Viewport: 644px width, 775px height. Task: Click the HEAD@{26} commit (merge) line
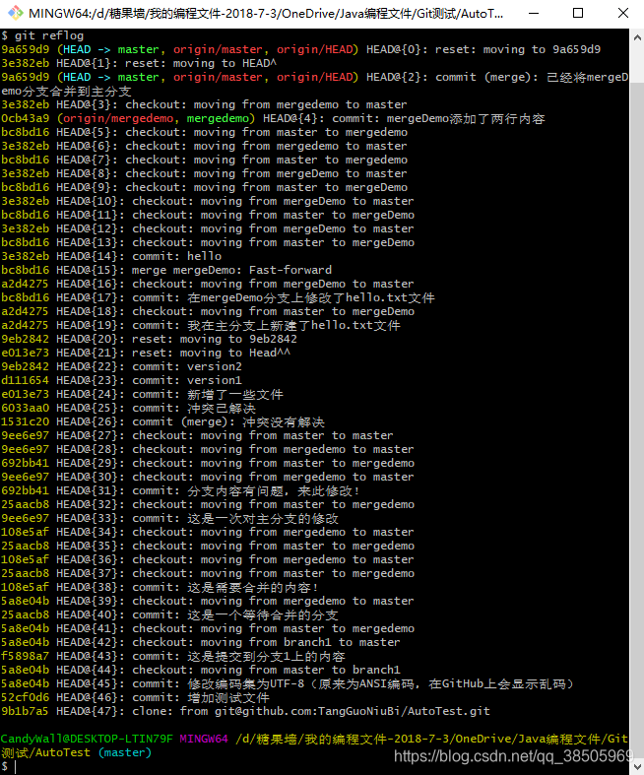pos(163,422)
